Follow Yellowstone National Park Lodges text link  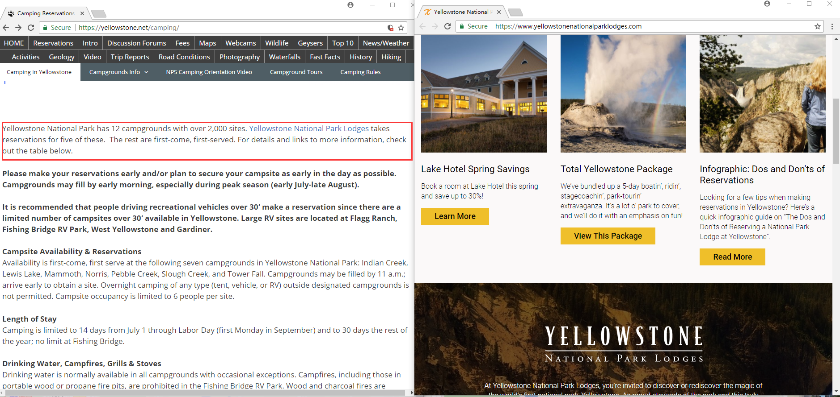pyautogui.click(x=309, y=128)
